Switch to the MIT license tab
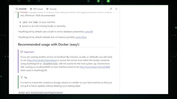The height and width of the screenshot is (99, 177). tap(36, 9)
